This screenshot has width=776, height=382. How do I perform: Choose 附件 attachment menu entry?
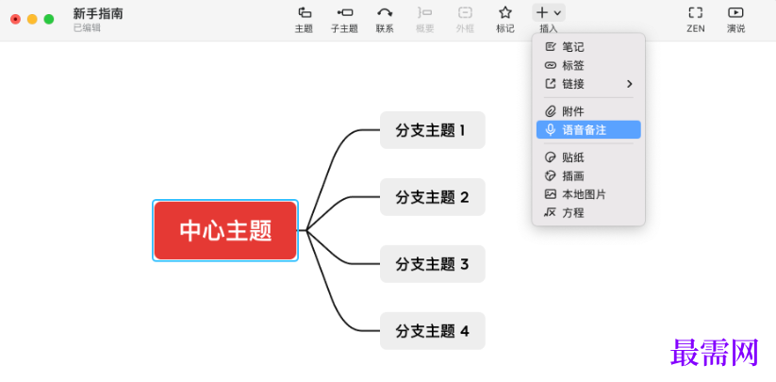tap(588, 112)
